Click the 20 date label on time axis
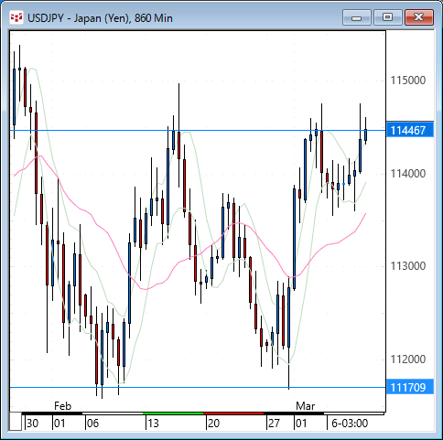The width and height of the screenshot is (443, 440). coord(213,424)
